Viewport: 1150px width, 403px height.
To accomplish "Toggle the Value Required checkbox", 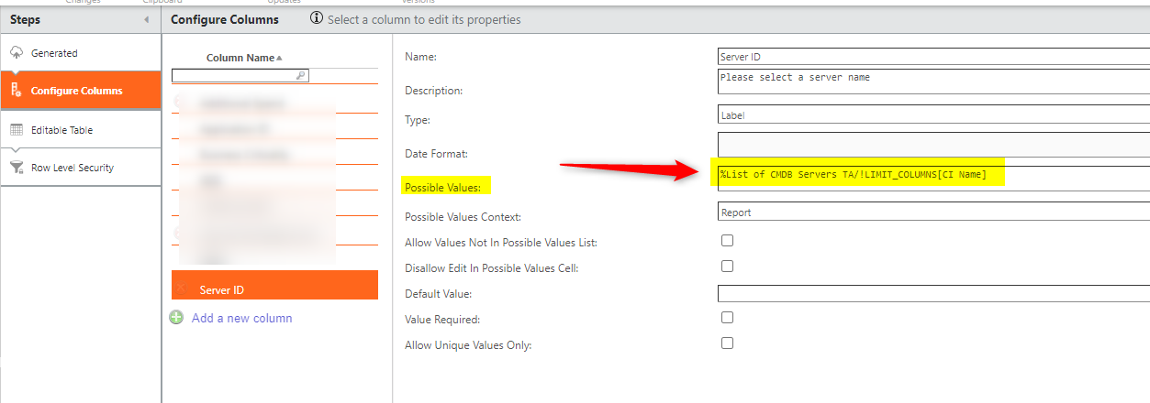I will click(x=728, y=318).
